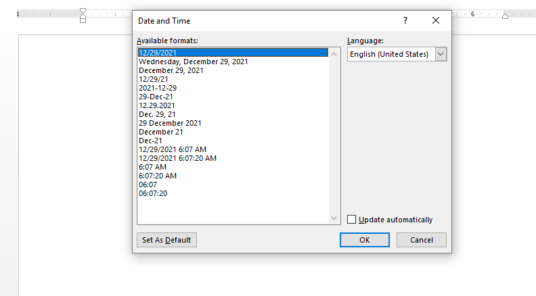536x296 pixels.
Task: Choose the Dec-21 format
Action: (x=150, y=141)
